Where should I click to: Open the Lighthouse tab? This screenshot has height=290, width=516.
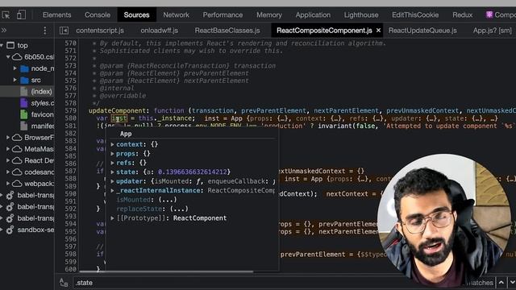[361, 14]
